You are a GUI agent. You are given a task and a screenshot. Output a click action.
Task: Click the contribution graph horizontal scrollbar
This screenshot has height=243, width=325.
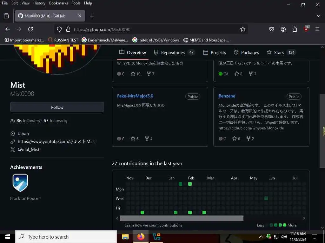tap(182, 218)
